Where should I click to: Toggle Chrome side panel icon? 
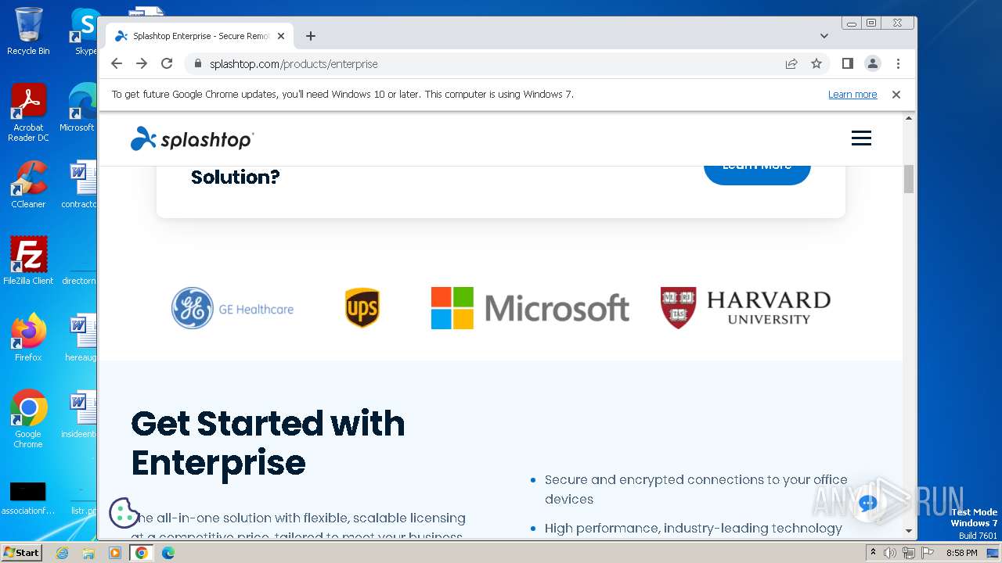pyautogui.click(x=848, y=63)
